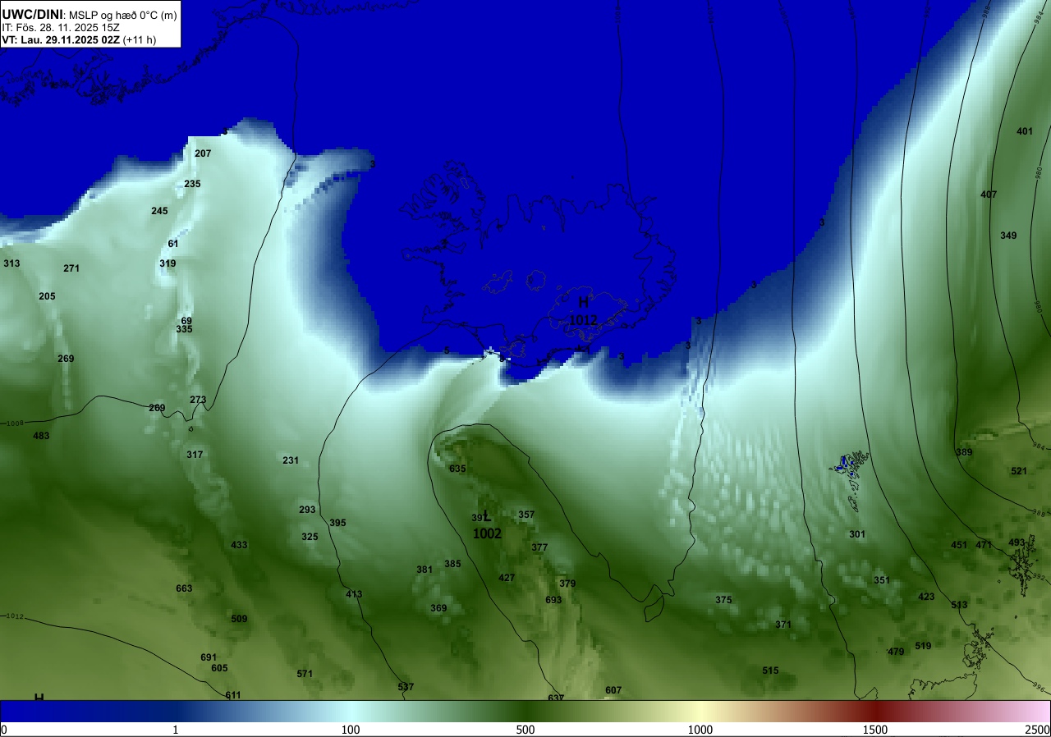This screenshot has height=737, width=1051.
Task: Click the value 231 on the map
Action: coord(291,460)
